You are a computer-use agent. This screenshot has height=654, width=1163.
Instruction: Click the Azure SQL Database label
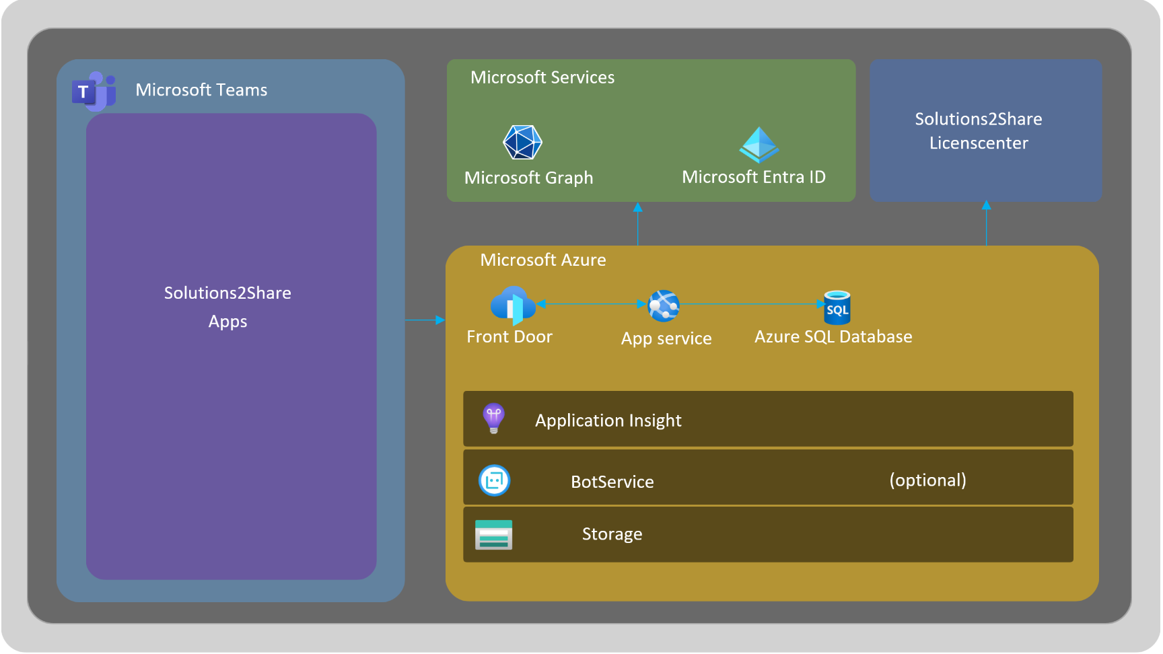(x=833, y=336)
